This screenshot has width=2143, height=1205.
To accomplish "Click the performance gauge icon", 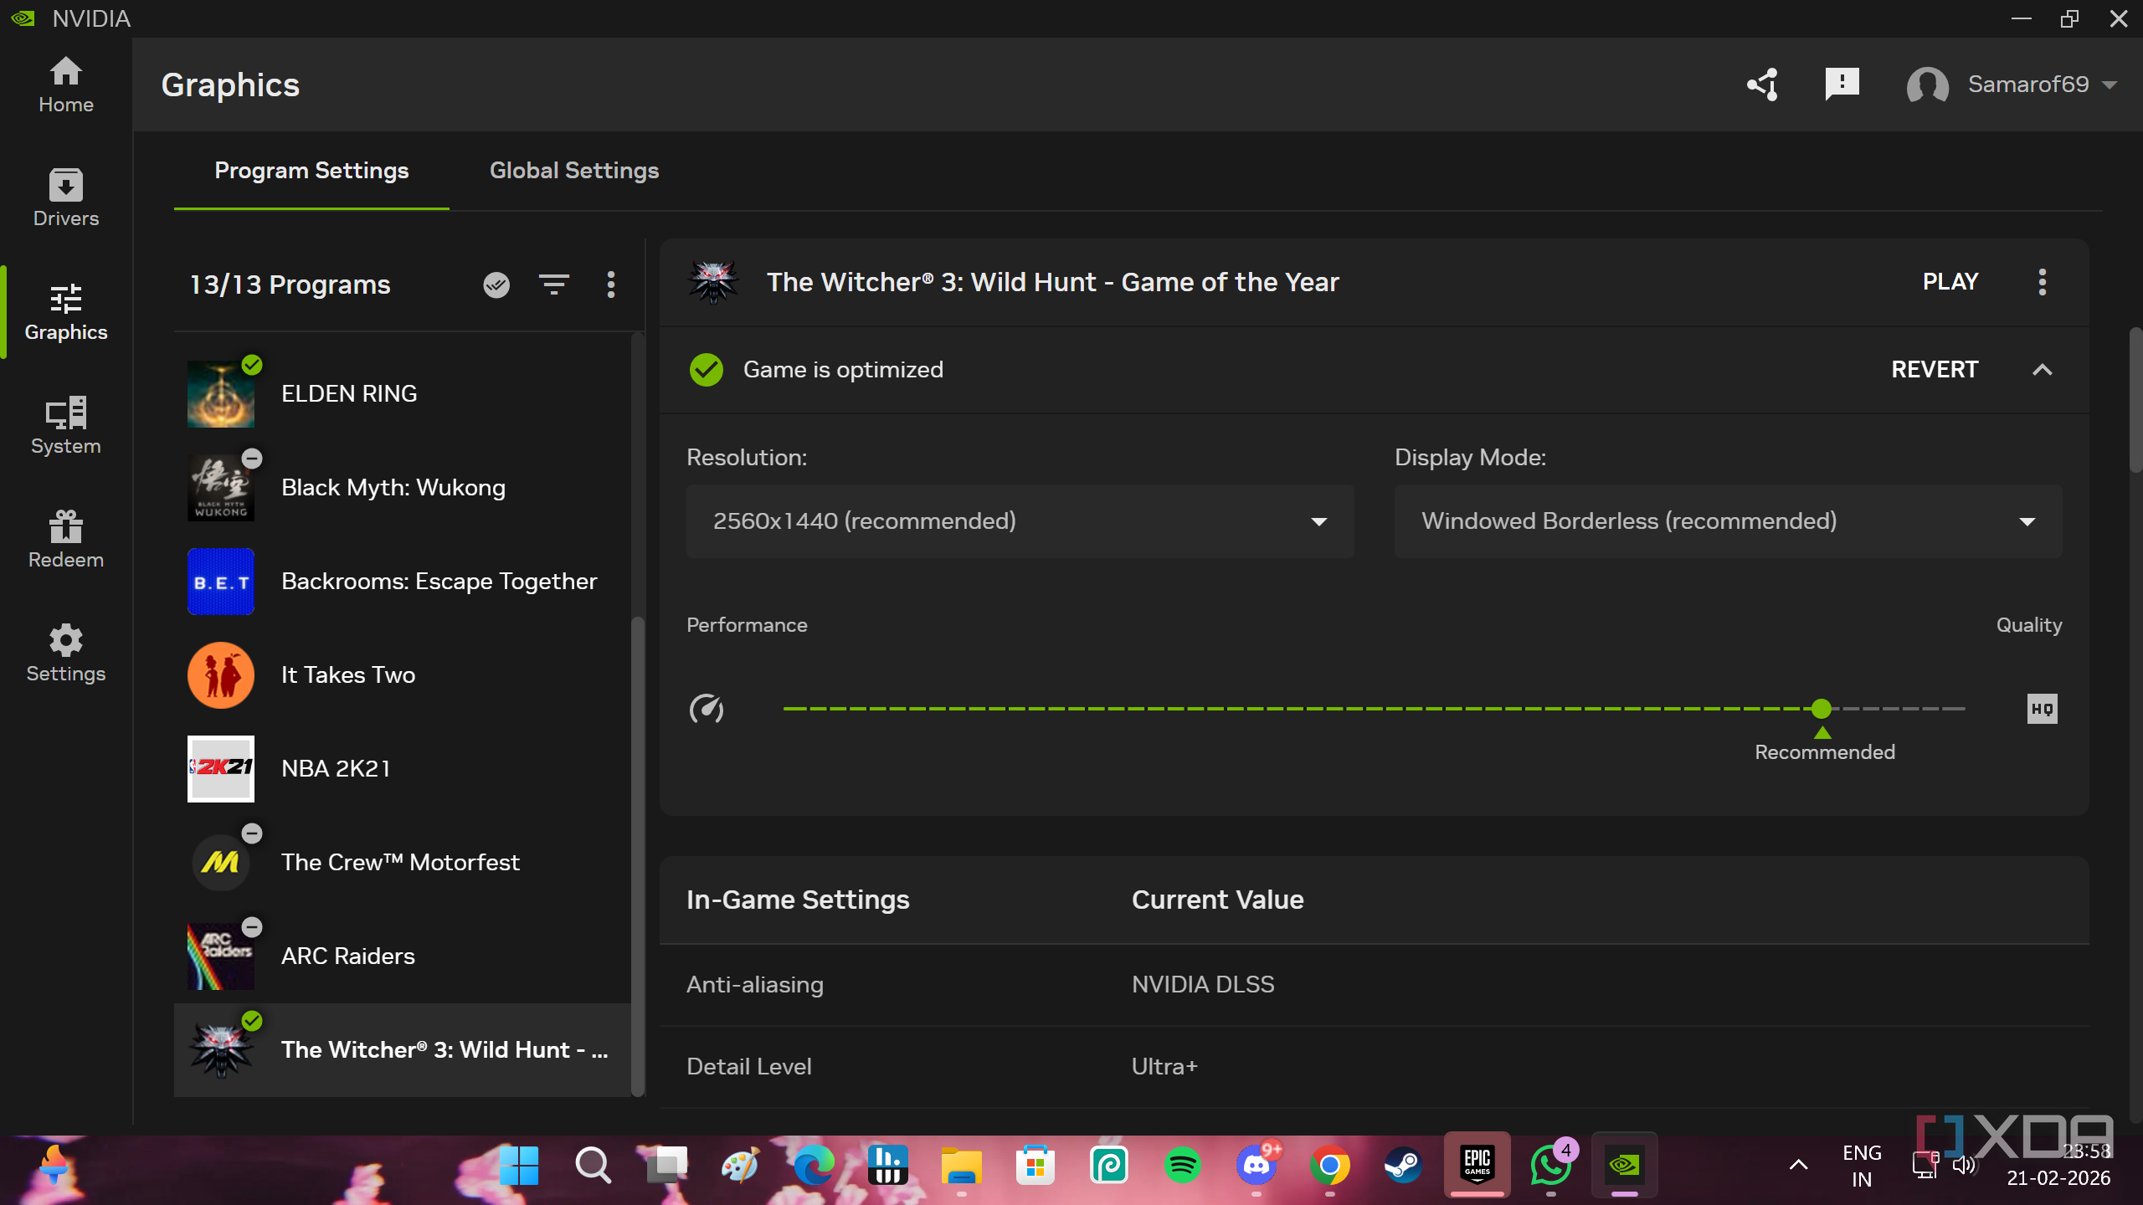I will (x=707, y=709).
